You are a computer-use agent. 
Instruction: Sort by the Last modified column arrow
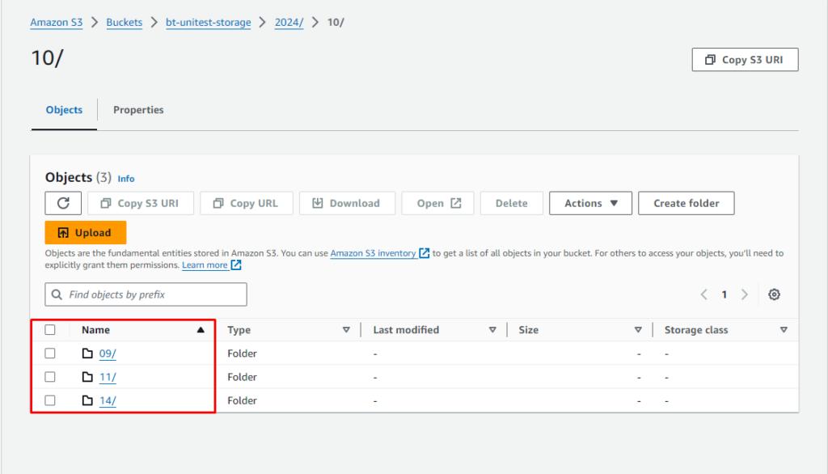(492, 330)
